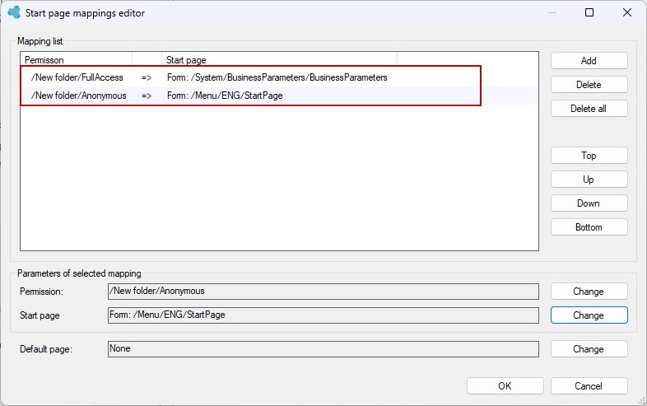Change the Default page
The width and height of the screenshot is (647, 406).
click(589, 349)
